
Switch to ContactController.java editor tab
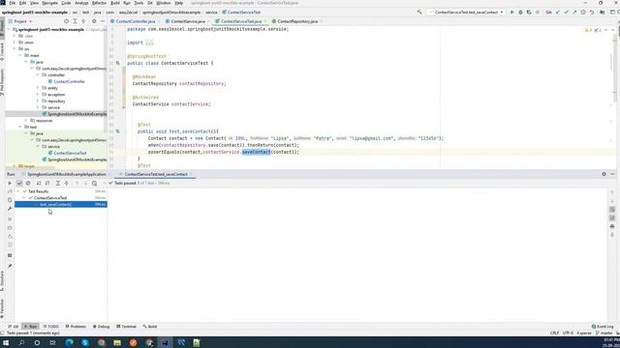tap(135, 21)
